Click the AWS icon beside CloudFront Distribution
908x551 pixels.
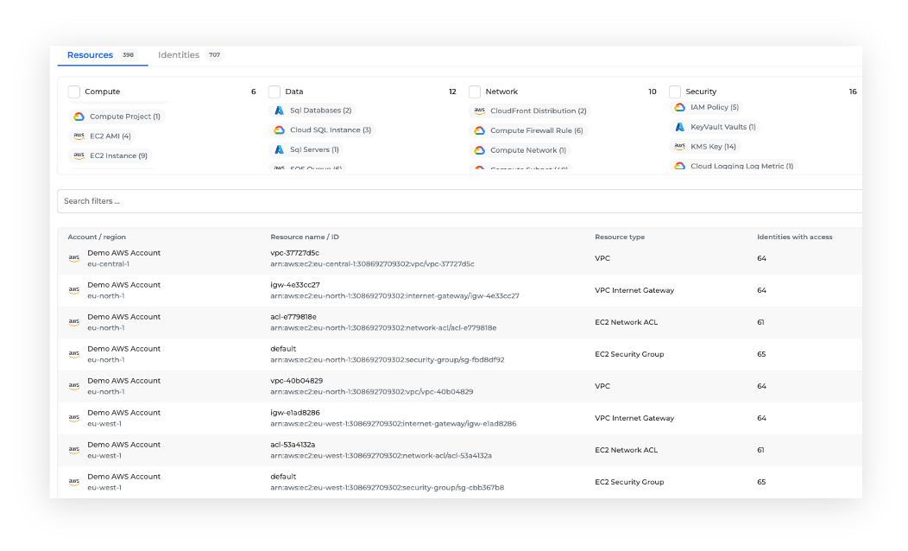pyautogui.click(x=479, y=111)
